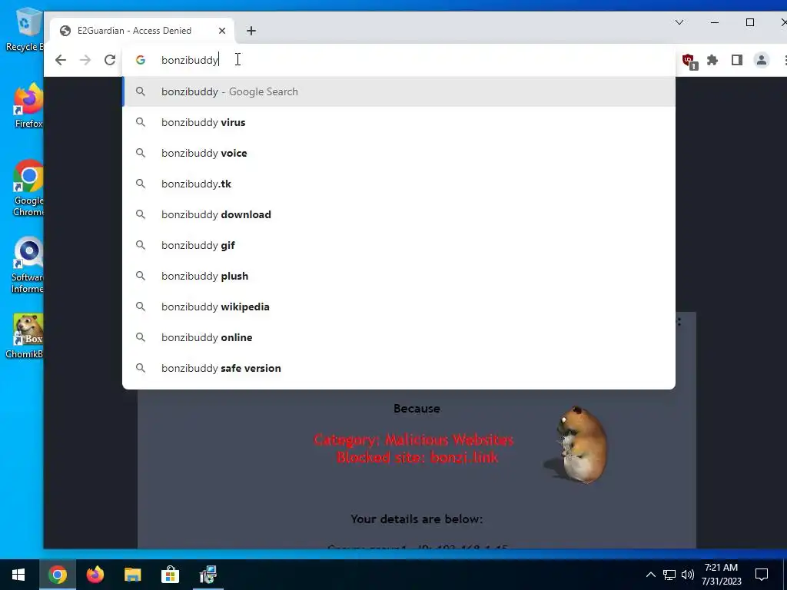Choose the bonzibuddy - Google Search suggestion
The image size is (787, 590).
click(399, 92)
